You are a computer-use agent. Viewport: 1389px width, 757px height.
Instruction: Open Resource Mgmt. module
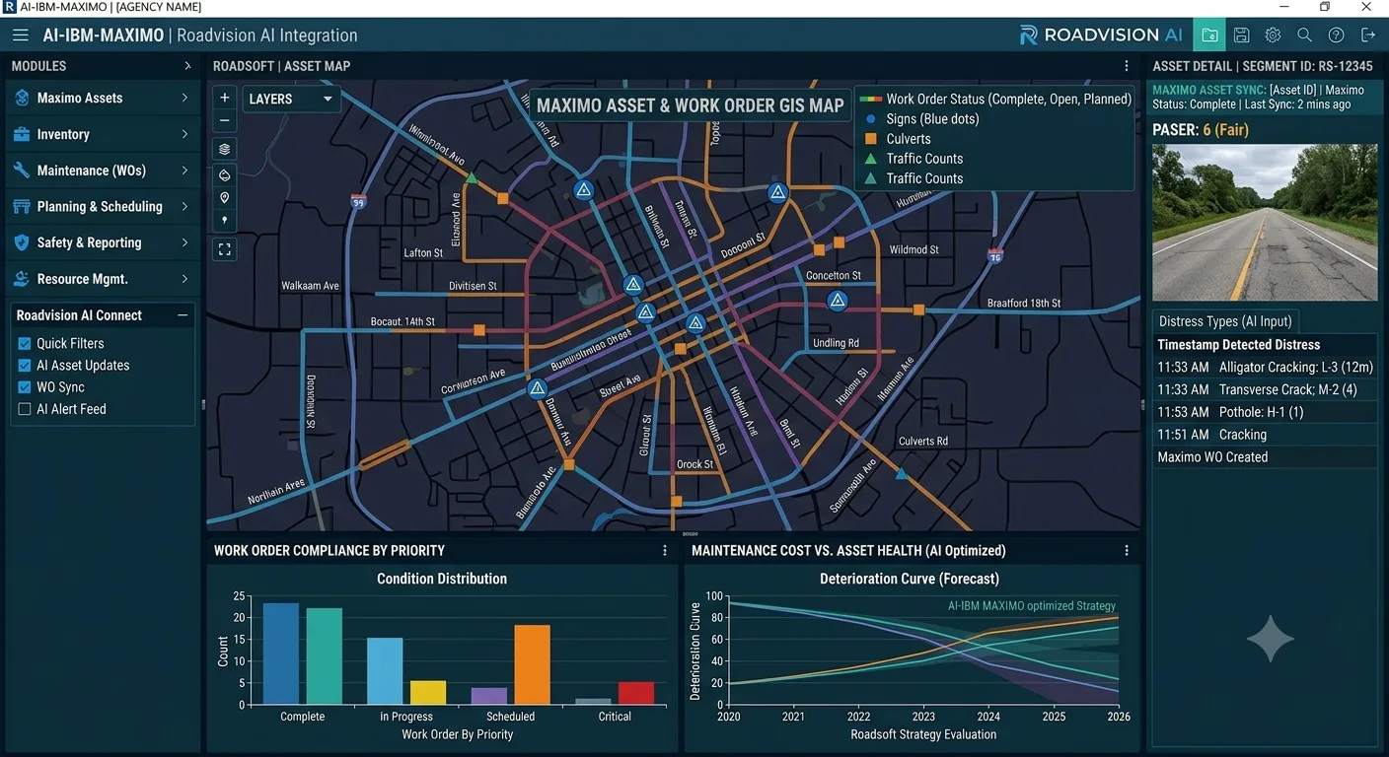tap(103, 279)
